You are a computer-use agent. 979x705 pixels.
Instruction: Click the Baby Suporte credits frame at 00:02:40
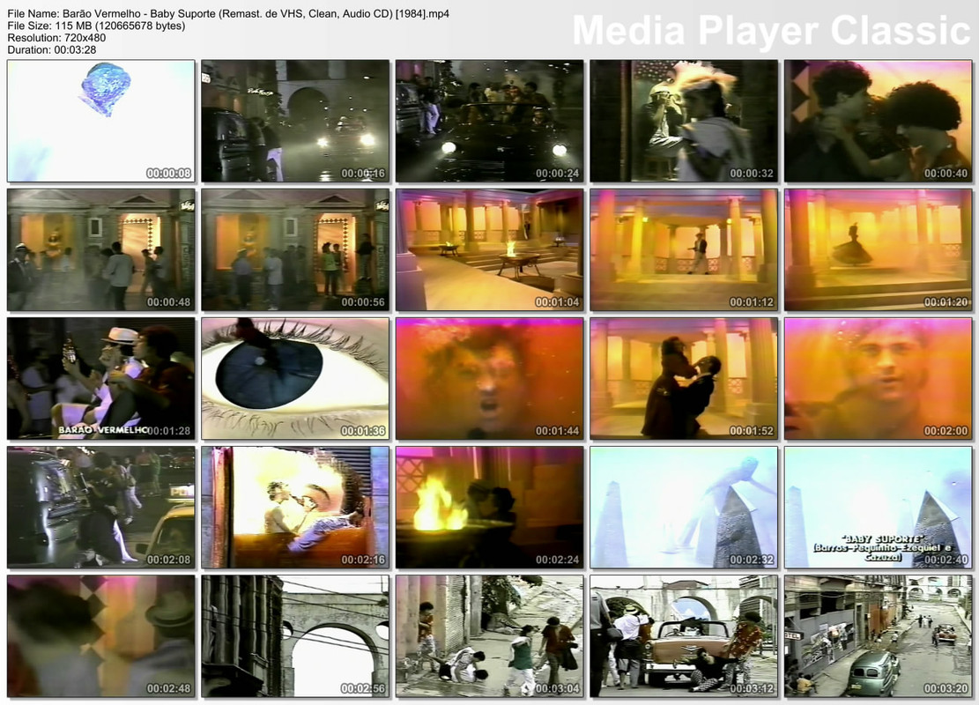pos(878,507)
